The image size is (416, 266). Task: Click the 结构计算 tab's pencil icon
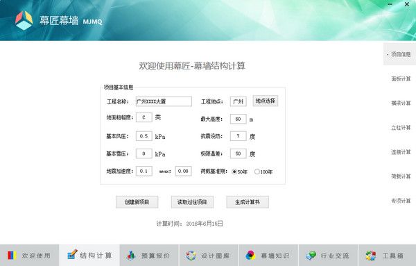[72, 255]
